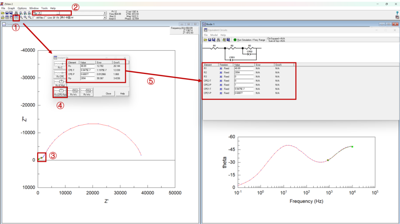Click the CPE1-P value field 0.68877
400x224 pixels.
[244, 93]
